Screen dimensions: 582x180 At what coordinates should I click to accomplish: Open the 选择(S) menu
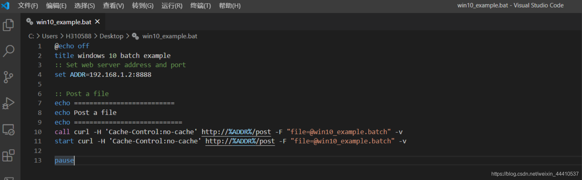(x=85, y=6)
